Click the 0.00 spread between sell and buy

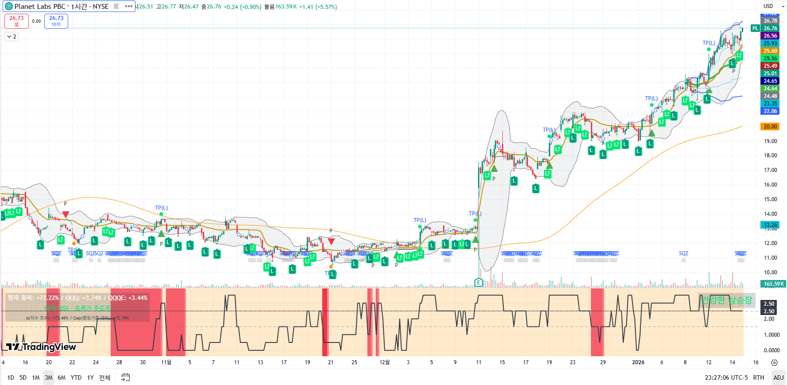(36, 21)
